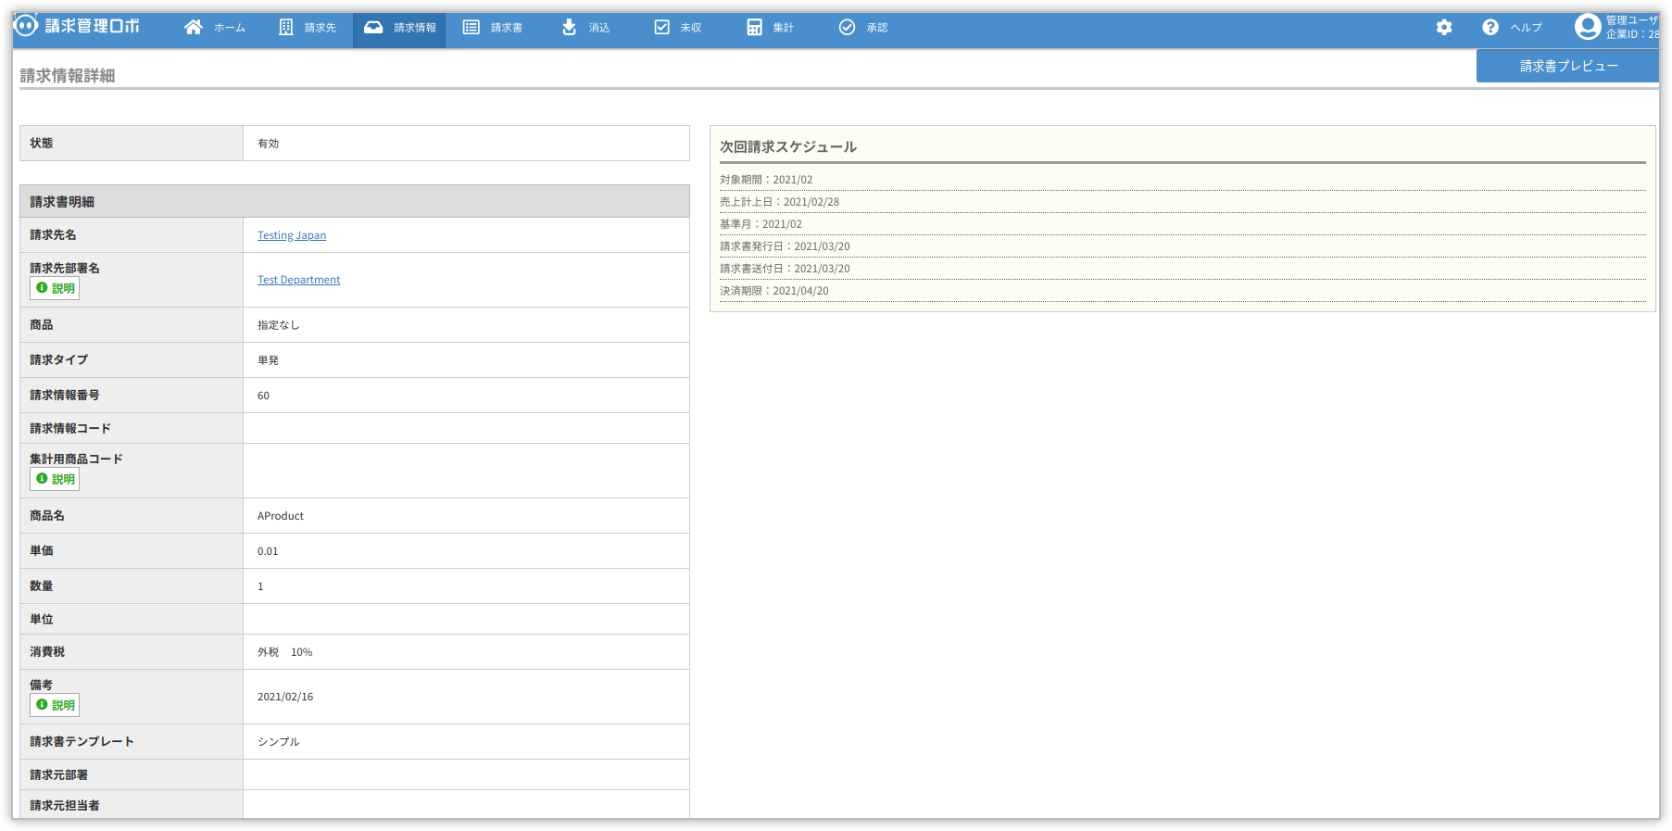Click 説明 button under 請求先部署名

tap(55, 288)
